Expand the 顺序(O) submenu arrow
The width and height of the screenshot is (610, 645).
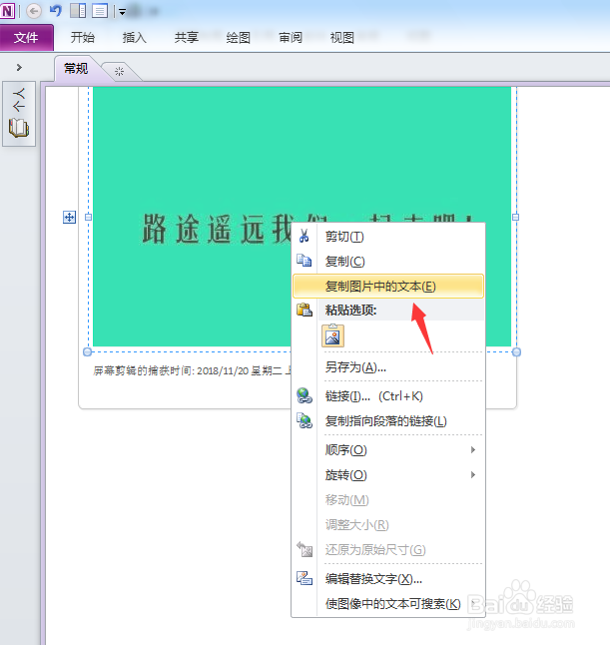click(473, 450)
